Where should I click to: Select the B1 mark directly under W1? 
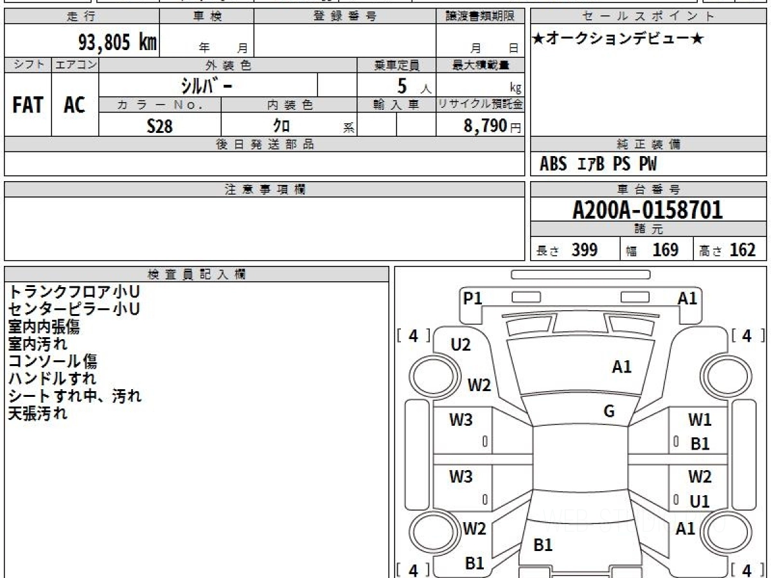pyautogui.click(x=700, y=443)
